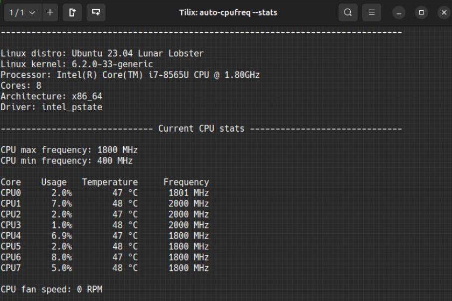Click CPU1 usage value 7.0%
The height and width of the screenshot is (301, 452).
pos(62,204)
